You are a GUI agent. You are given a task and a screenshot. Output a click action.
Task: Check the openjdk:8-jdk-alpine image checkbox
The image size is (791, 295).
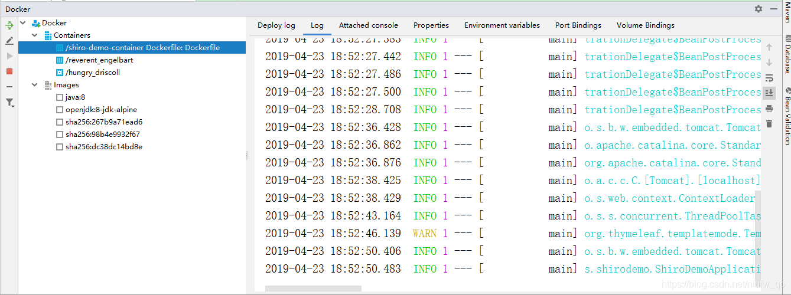click(x=59, y=110)
